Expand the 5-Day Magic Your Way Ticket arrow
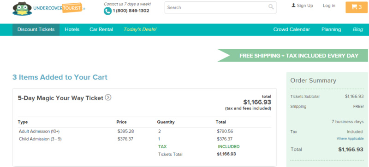Viewport: 369px width, 167px height. point(108,97)
